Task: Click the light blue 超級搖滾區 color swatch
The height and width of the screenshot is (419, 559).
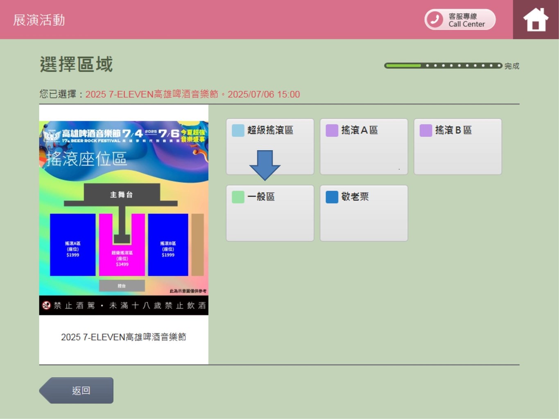Action: click(238, 131)
